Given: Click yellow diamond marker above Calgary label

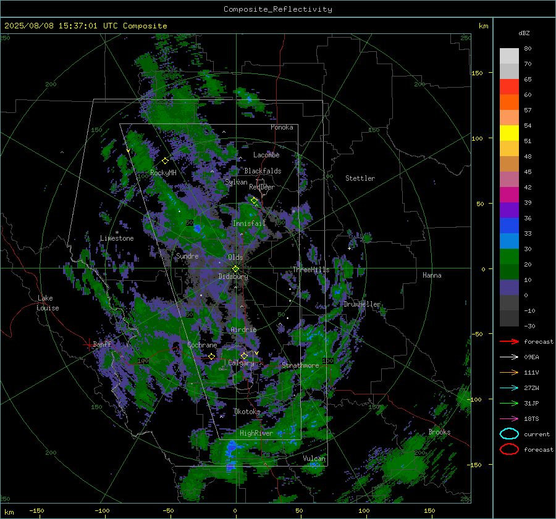Looking at the screenshot, I should (x=244, y=355).
